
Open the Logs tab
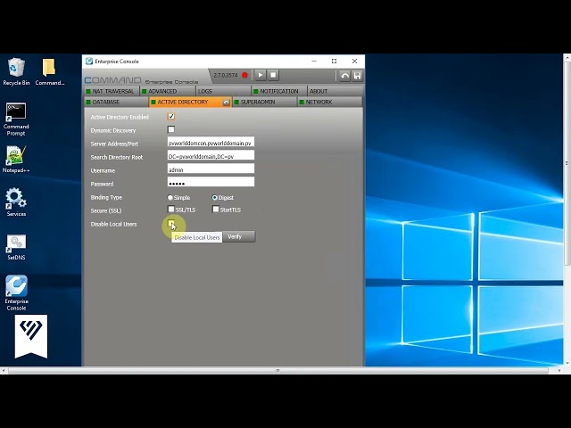[223, 91]
